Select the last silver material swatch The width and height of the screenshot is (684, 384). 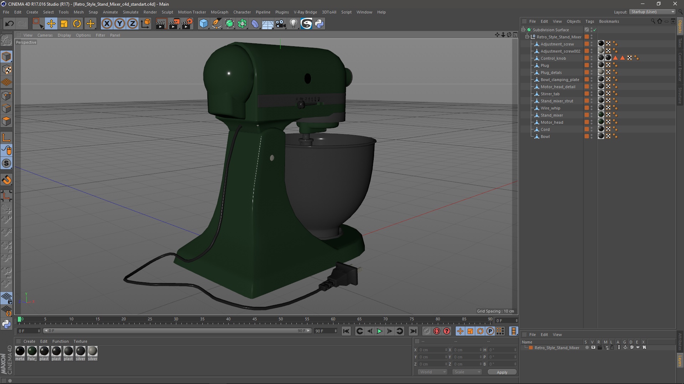point(93,351)
